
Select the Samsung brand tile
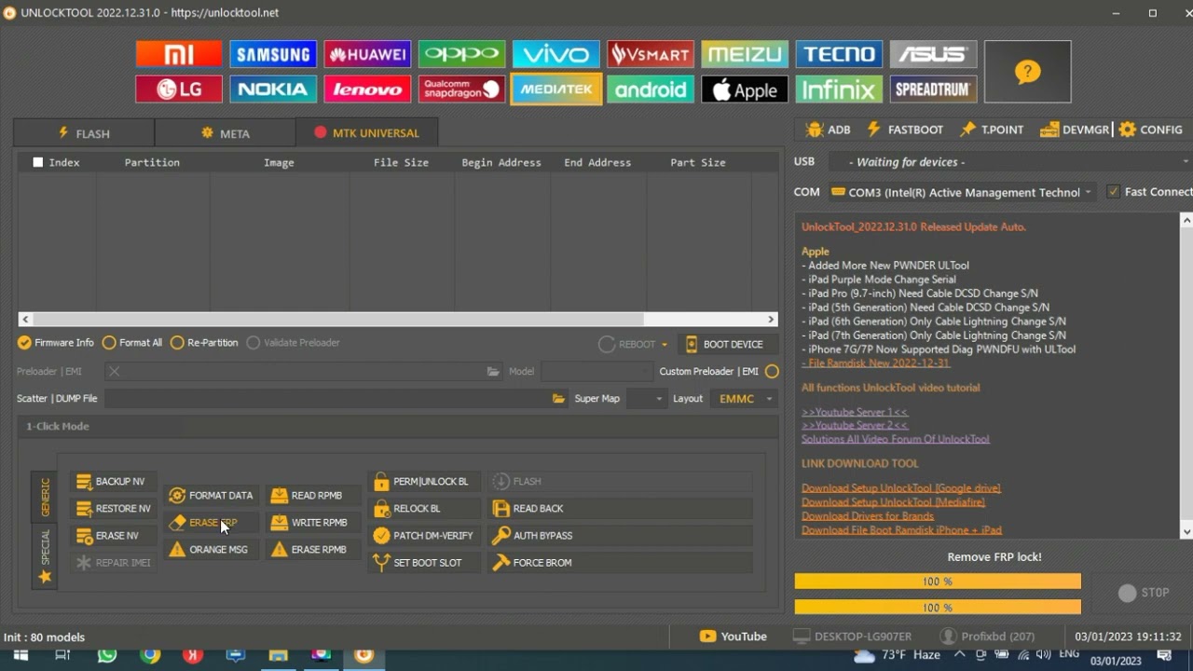[273, 54]
